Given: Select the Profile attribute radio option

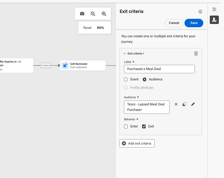Looking at the screenshot, I should (x=126, y=88).
